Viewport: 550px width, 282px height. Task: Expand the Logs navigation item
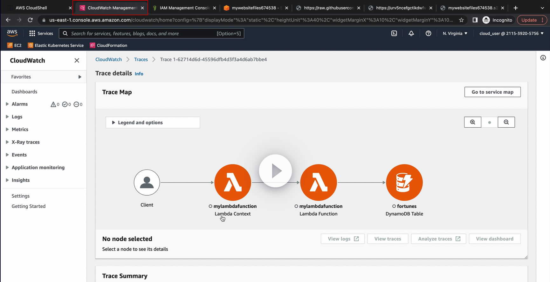[7, 117]
